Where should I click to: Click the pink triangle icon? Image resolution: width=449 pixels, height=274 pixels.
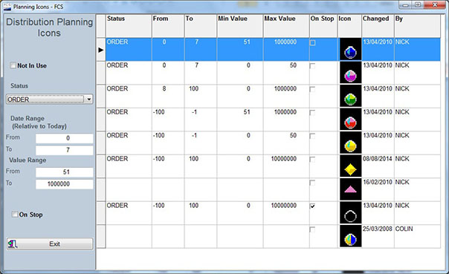350,189
